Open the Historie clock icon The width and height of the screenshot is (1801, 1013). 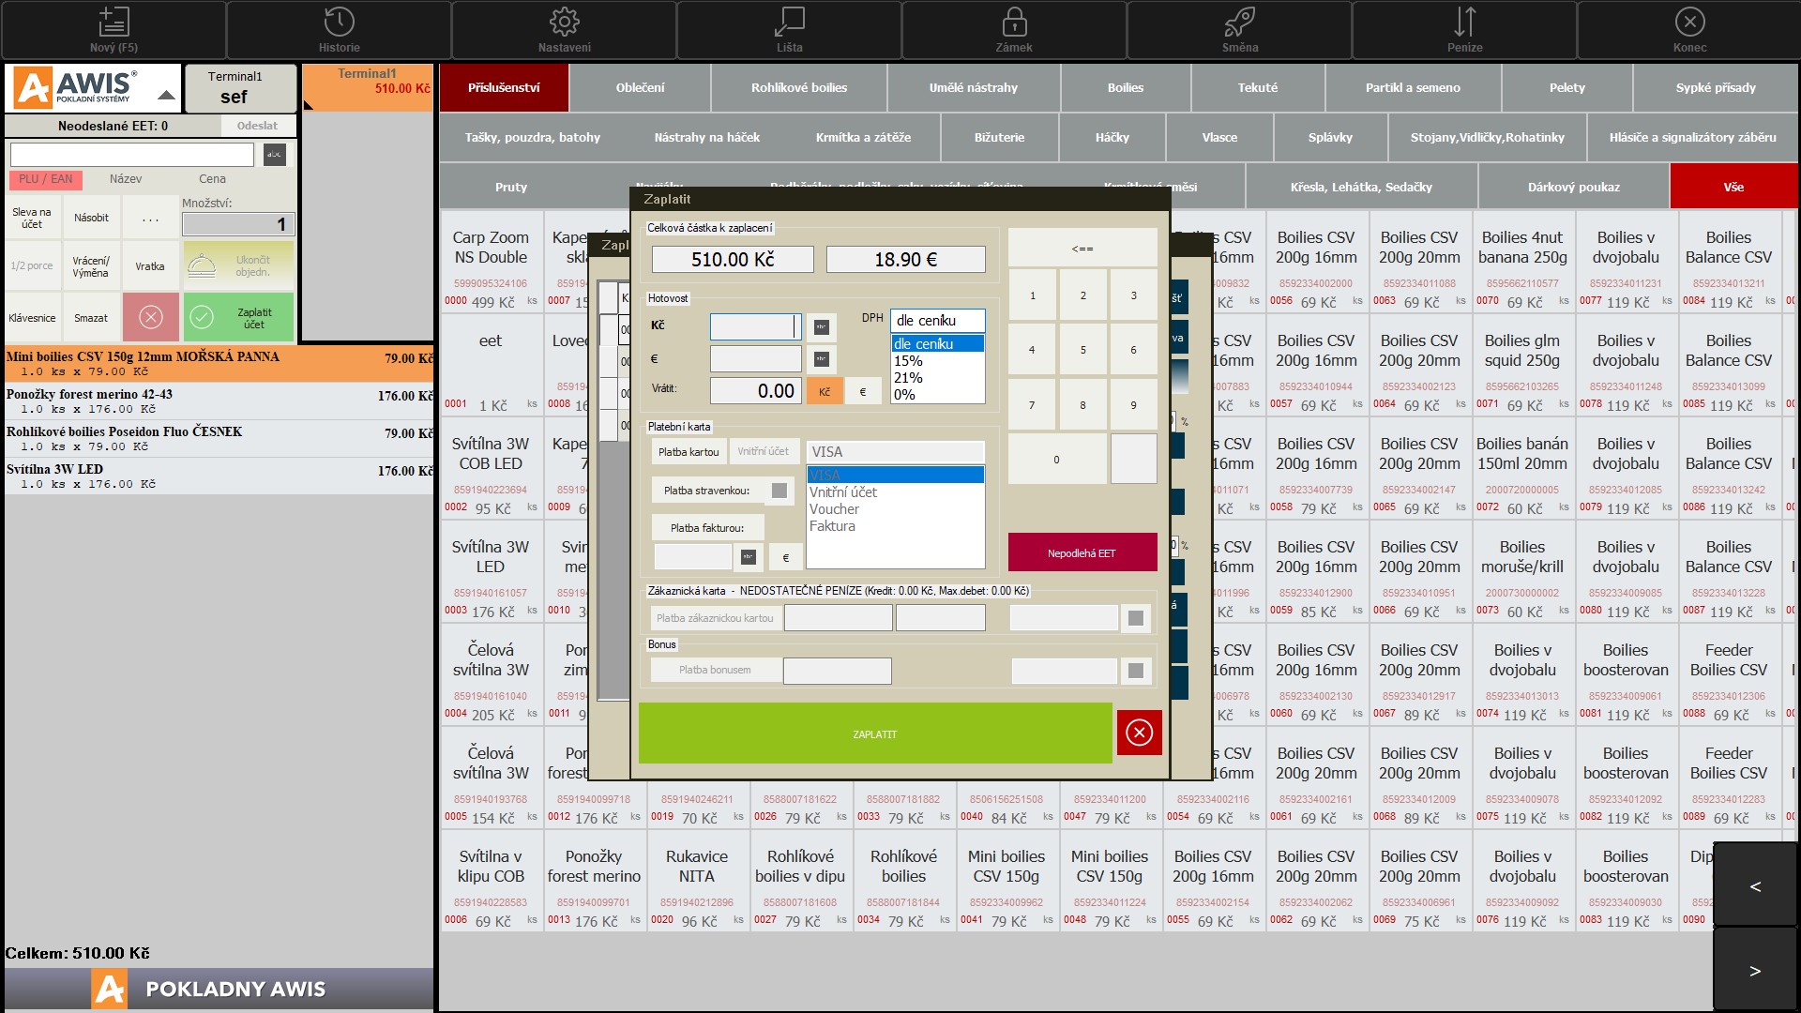pos(339,23)
